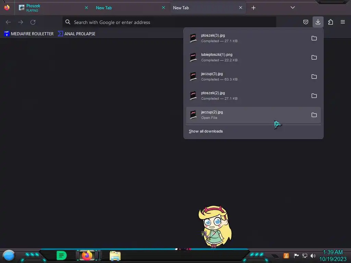This screenshot has width=351, height=263.
Task: Click the ptoszek(2).jpg file type icon
Action: [193, 96]
